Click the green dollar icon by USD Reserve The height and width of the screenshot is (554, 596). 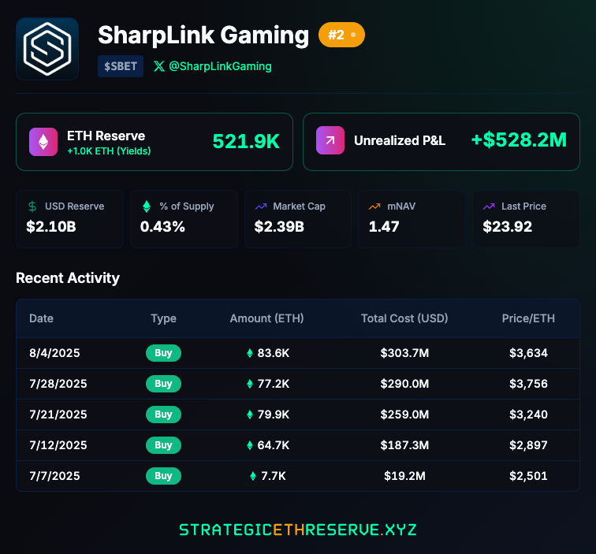(32, 206)
